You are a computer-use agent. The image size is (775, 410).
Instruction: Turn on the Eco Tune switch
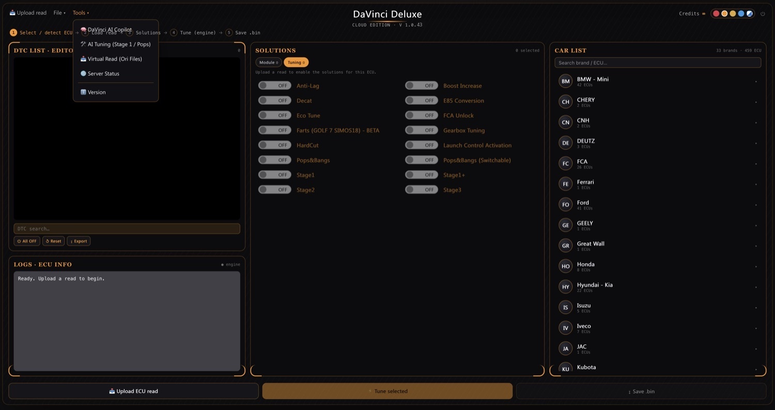pyautogui.click(x=275, y=115)
